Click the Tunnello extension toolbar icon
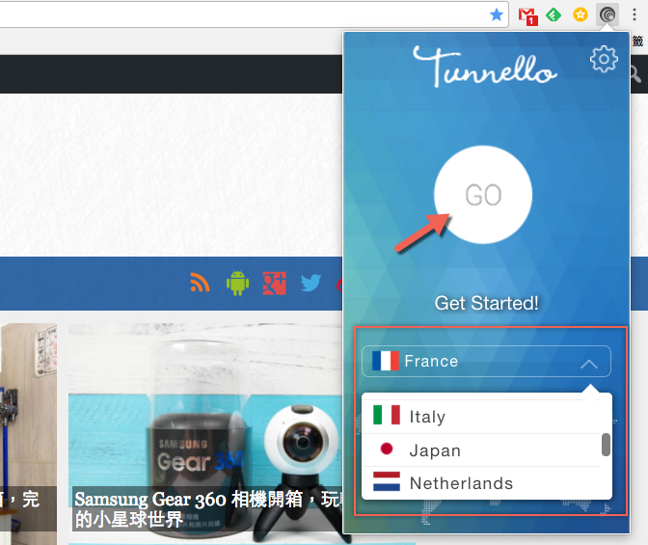 pyautogui.click(x=607, y=14)
